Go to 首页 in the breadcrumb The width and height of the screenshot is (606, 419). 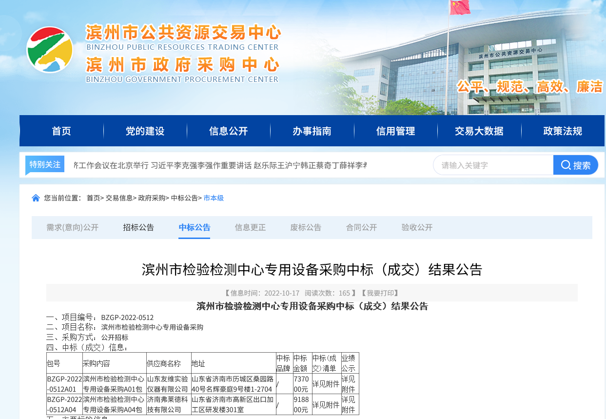[93, 198]
